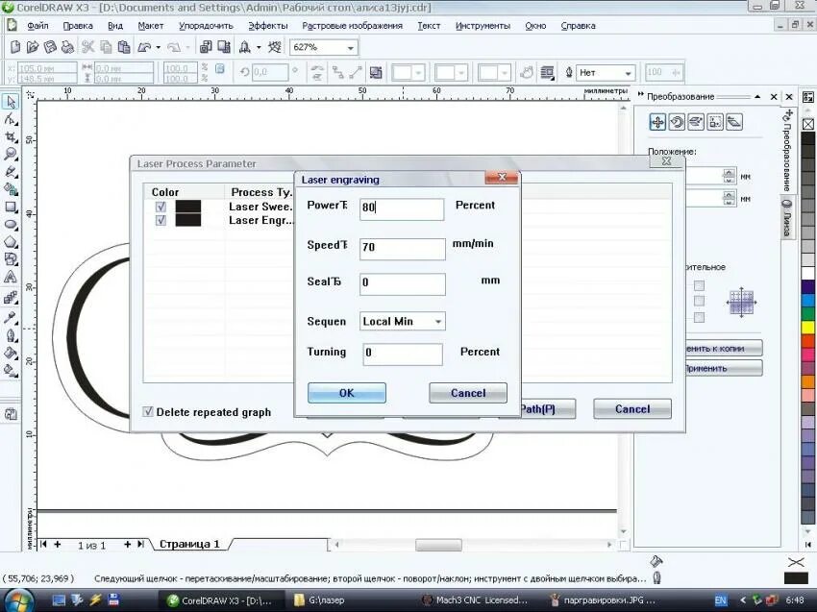Toggle Delete repeated graph checkbox
This screenshot has width=817, height=612.
tap(148, 412)
